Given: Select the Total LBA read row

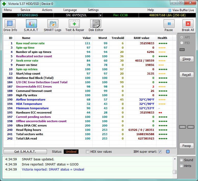Looking at the screenshot, I should pos(90,138).
